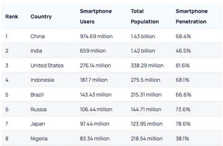This screenshot has width=223, height=146.
Task: Select the China country cell
Action: click(x=38, y=36)
